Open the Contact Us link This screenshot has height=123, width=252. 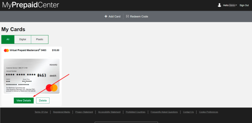point(188,112)
